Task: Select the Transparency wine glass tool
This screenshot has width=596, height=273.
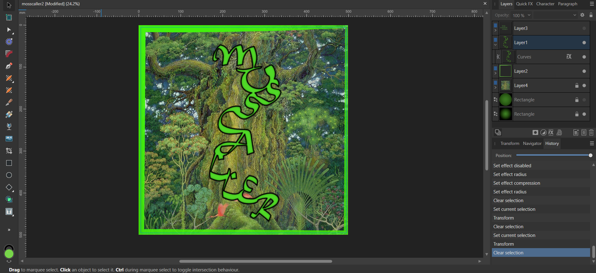Action: 9,127
